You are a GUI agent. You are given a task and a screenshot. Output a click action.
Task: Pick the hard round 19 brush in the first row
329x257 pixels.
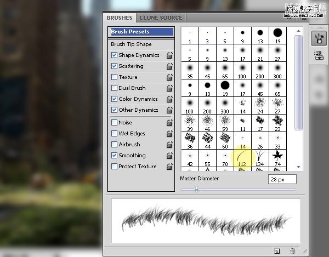277,36
